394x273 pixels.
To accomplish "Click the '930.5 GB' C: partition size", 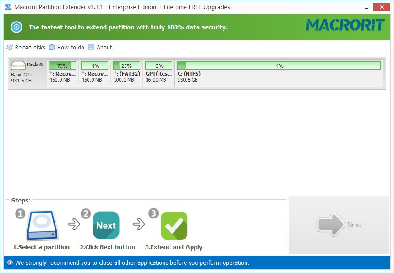I will tap(188, 80).
